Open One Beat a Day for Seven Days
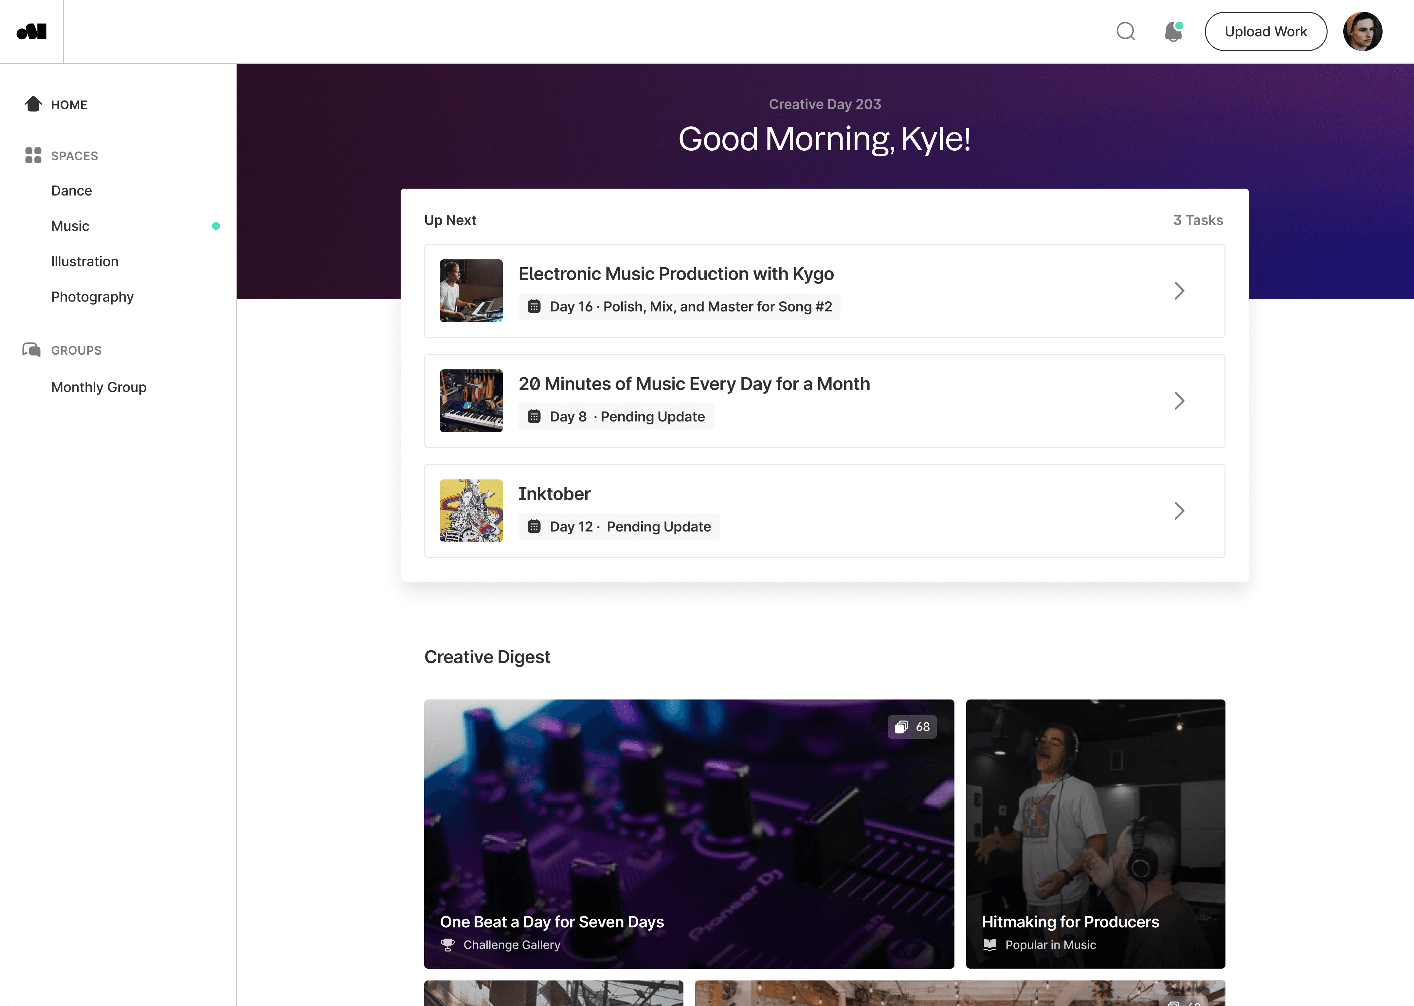 [688, 833]
